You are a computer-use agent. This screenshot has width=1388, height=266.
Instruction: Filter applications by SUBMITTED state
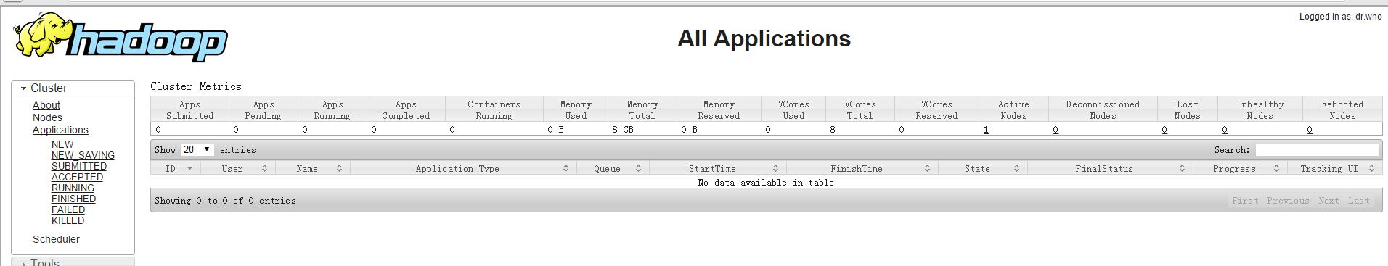[x=79, y=166]
